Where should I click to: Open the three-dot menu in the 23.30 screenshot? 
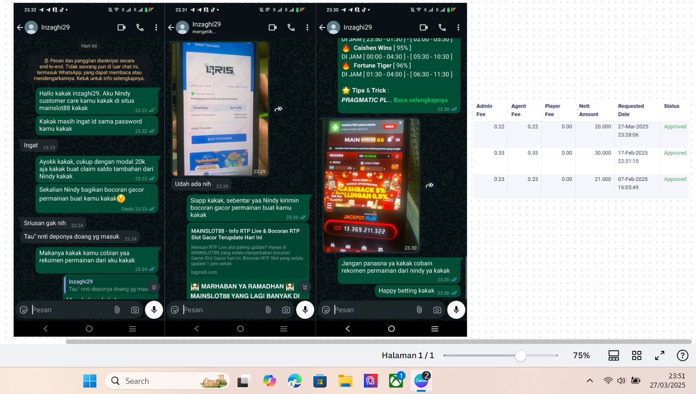(458, 28)
